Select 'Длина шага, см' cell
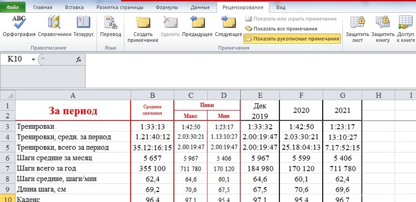The image size is (416, 202). (73, 189)
